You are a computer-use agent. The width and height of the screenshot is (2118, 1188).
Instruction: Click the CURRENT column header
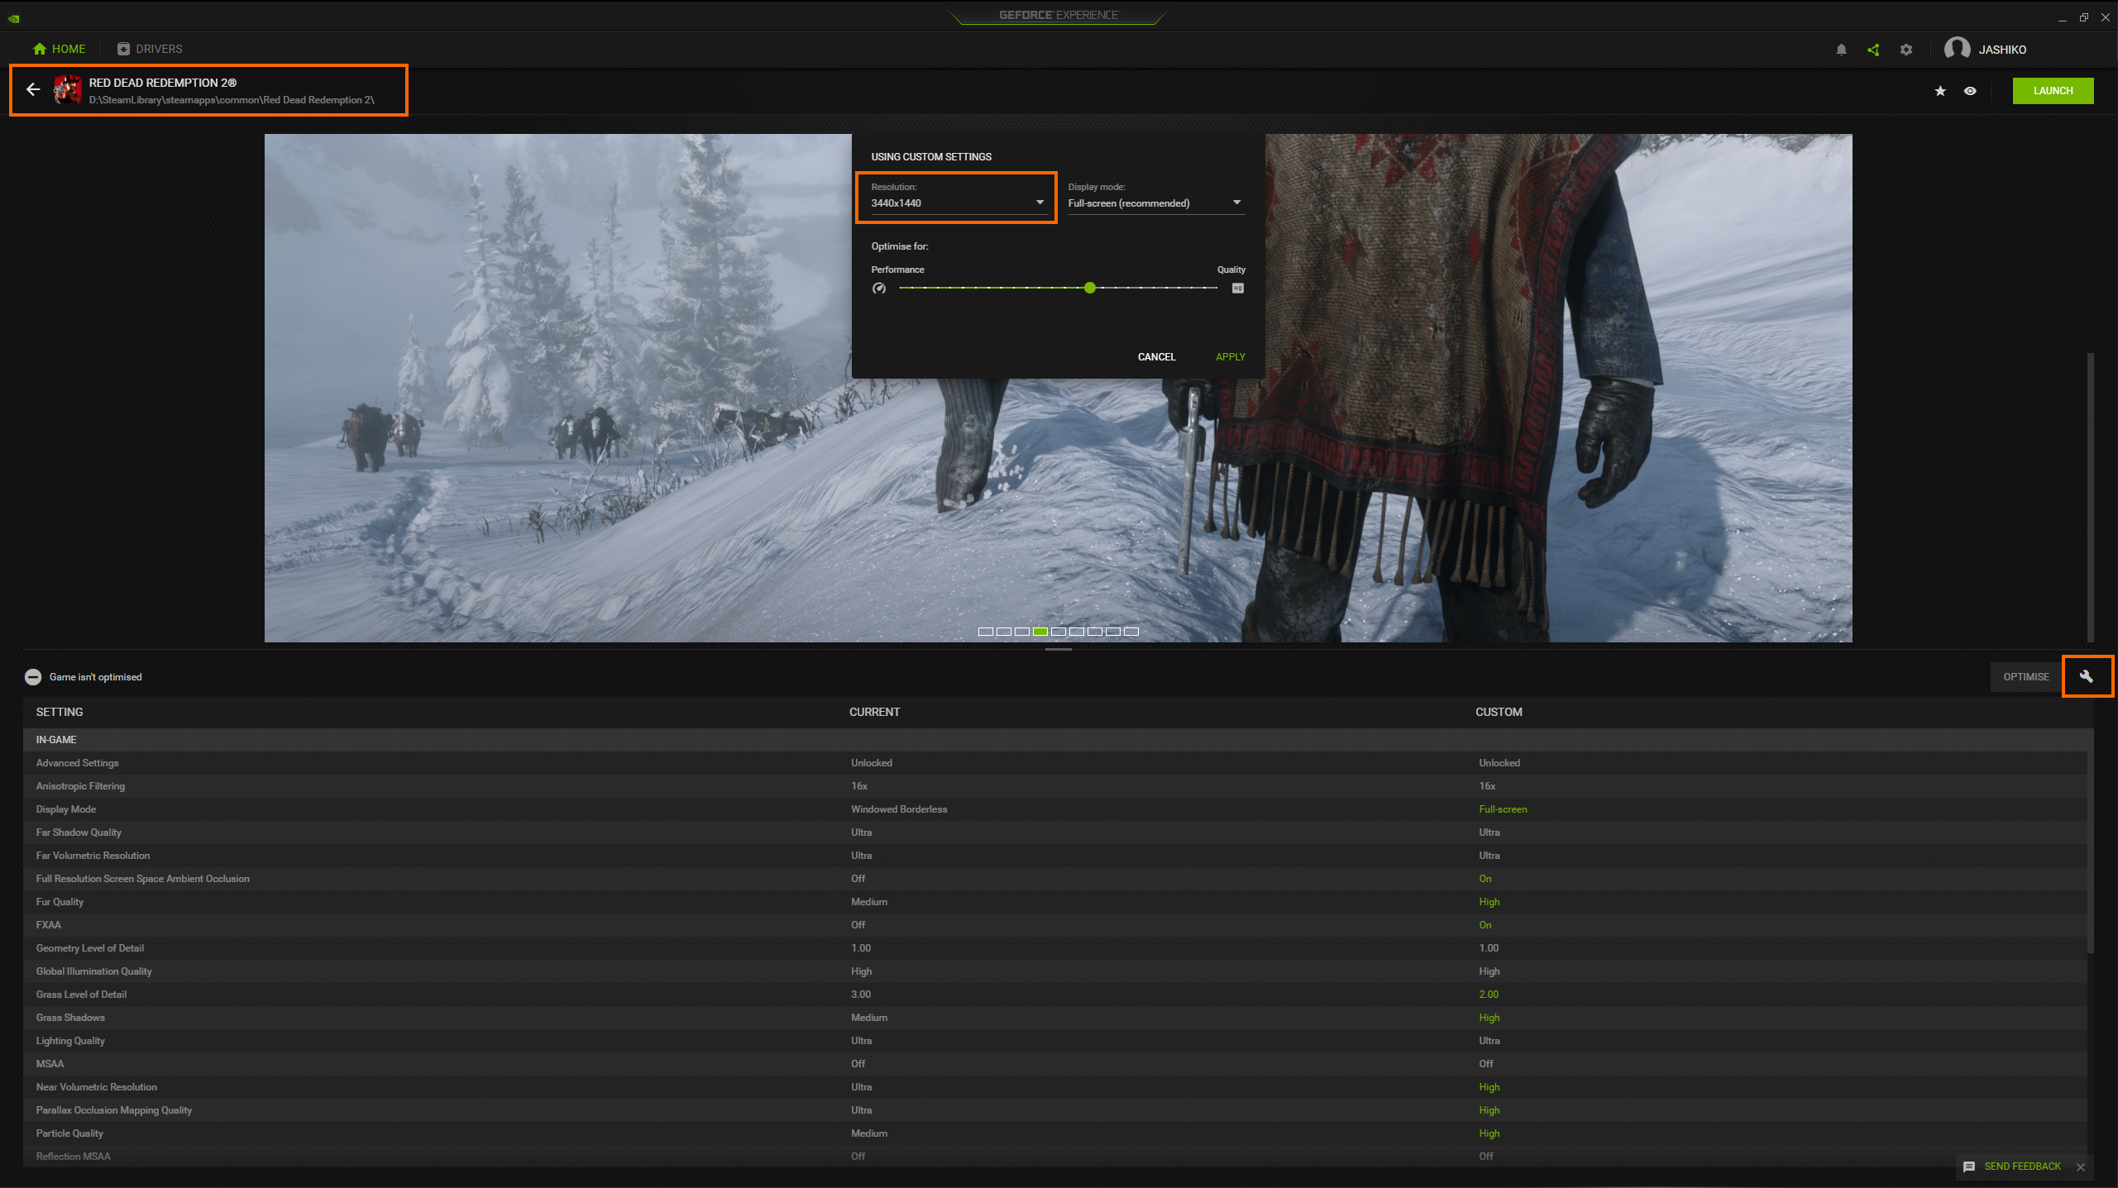pos(874,712)
